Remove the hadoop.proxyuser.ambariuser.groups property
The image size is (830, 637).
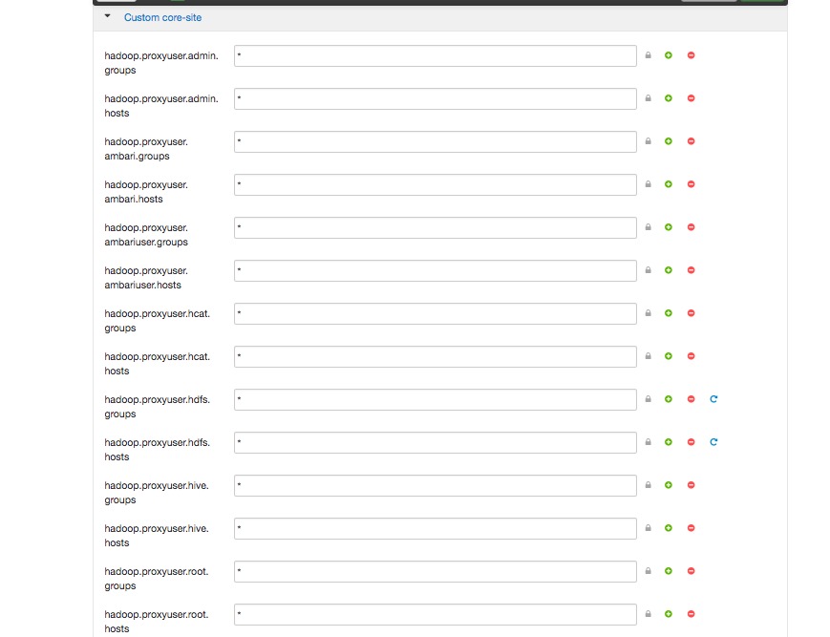pos(691,227)
